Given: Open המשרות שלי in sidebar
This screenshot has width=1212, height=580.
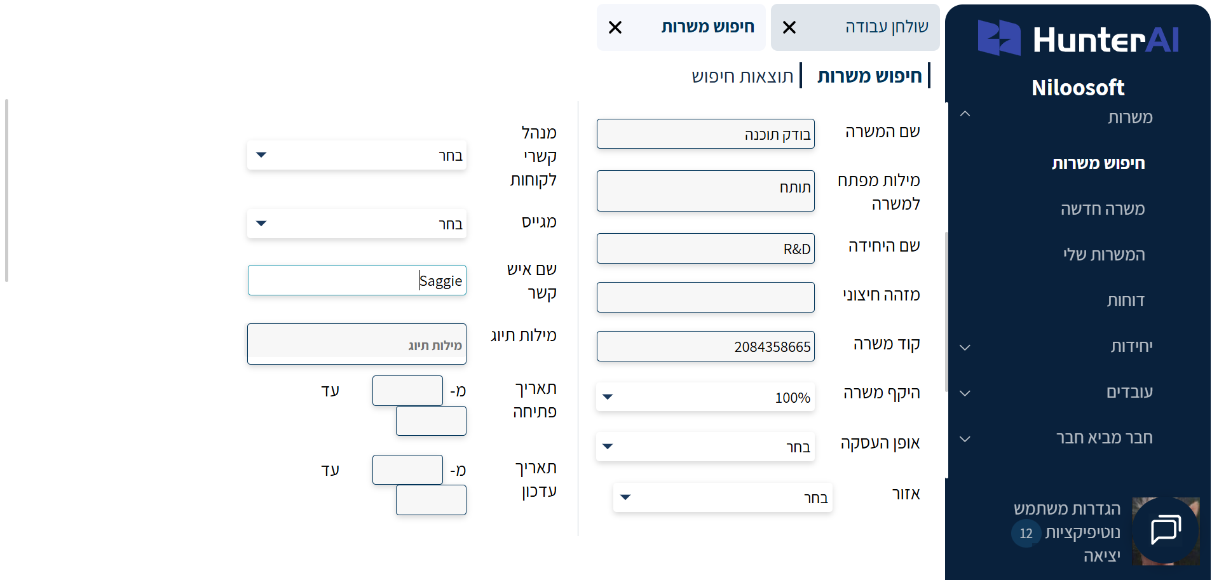Looking at the screenshot, I should tap(1103, 255).
